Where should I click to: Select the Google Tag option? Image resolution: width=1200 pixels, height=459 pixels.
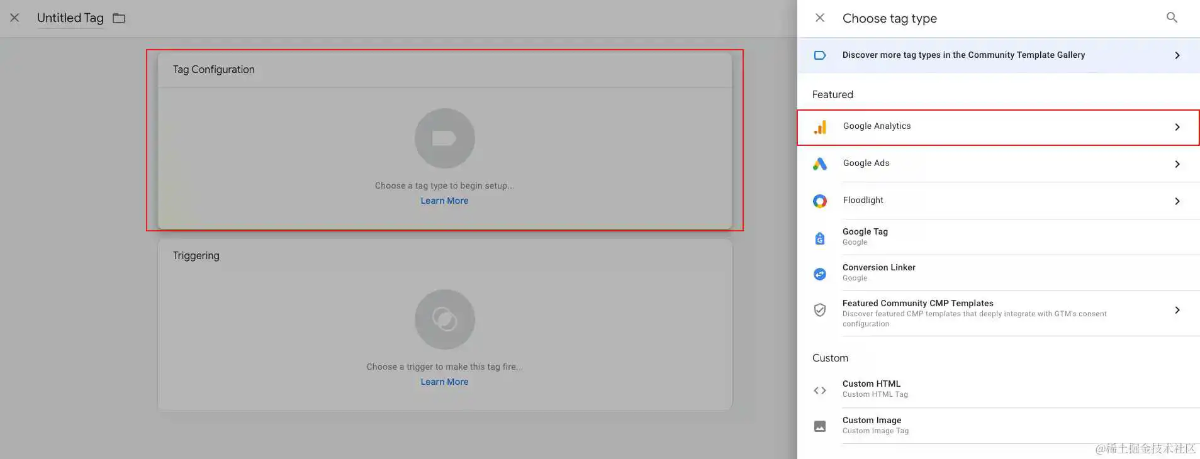[x=998, y=237]
